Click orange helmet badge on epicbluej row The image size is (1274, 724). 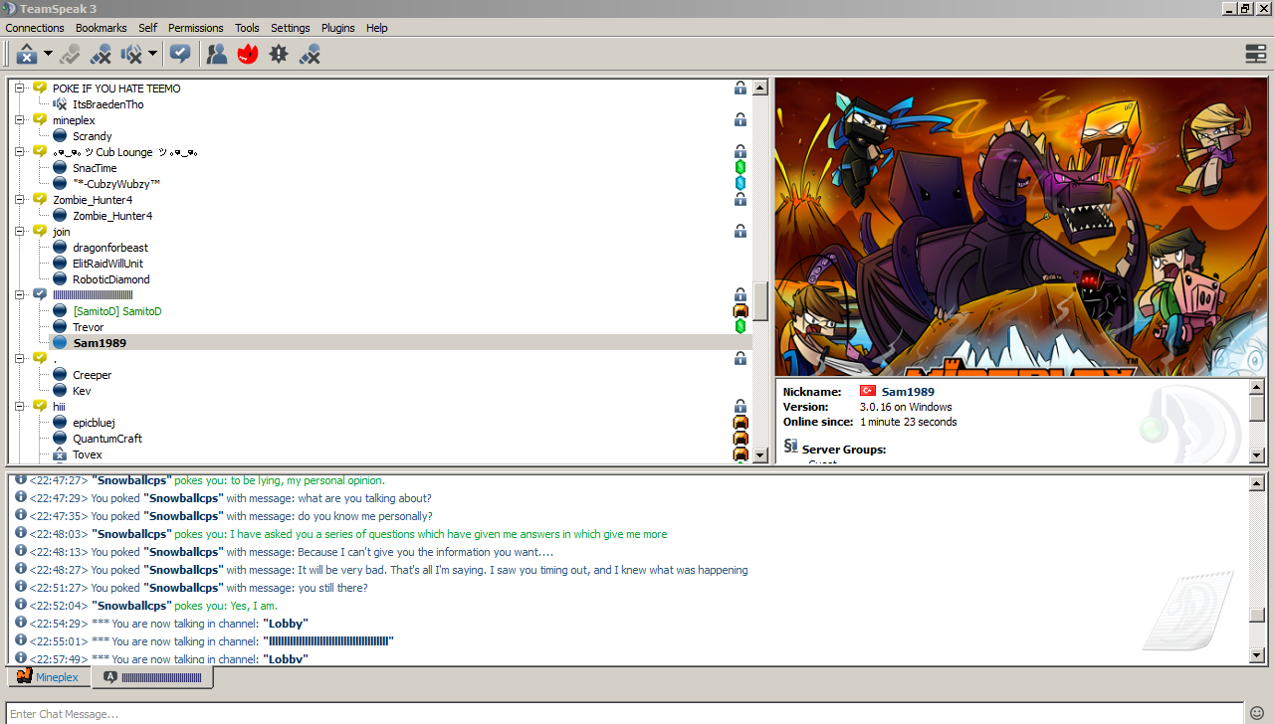click(x=740, y=423)
